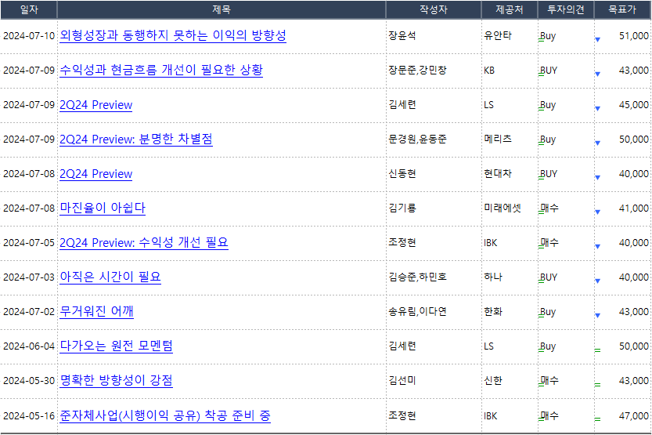
Task: Click blue down-arrow icon in KB row
Action: pos(597,74)
